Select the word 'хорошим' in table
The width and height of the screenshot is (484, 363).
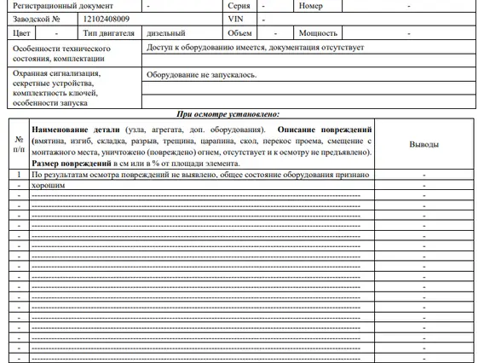[49, 185]
